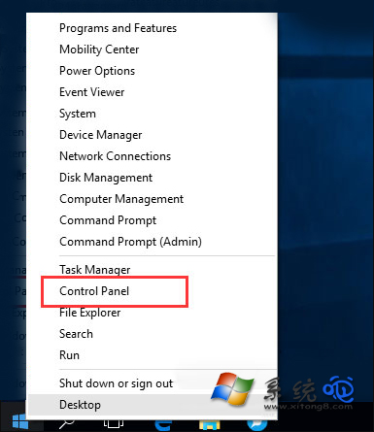
Task: Show Desktop via the menu entry
Action: point(152,405)
